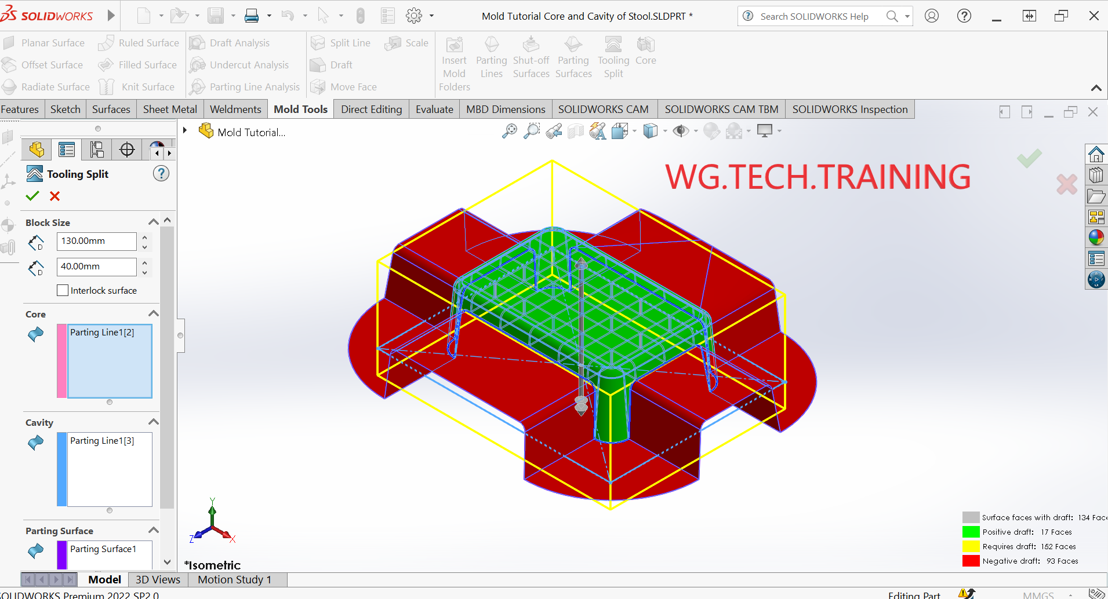Screen dimensions: 1108x599
Task: Select Parting Surface1 entry
Action: (103, 549)
